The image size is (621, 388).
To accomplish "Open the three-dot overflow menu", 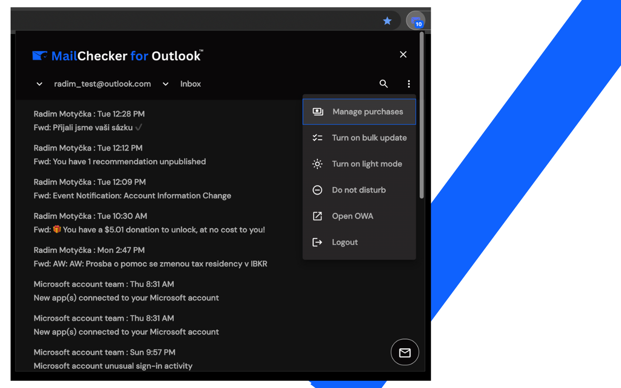I will click(409, 83).
